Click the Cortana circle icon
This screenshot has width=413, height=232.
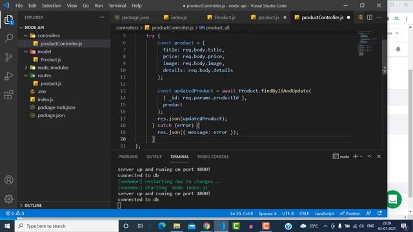pyautogui.click(x=126, y=226)
